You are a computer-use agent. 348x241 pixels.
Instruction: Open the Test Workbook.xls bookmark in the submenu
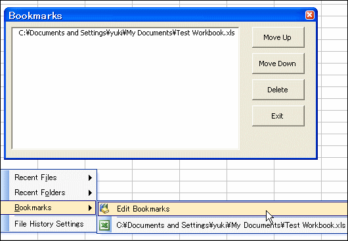click(223, 225)
